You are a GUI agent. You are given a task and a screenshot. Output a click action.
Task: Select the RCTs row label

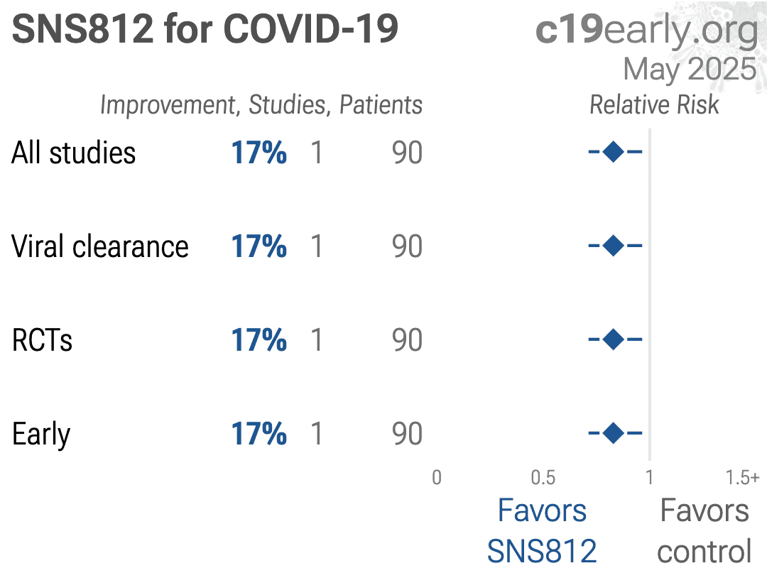coord(42,340)
